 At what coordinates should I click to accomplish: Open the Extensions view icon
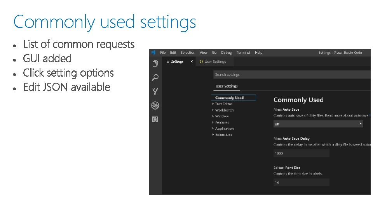(155, 120)
